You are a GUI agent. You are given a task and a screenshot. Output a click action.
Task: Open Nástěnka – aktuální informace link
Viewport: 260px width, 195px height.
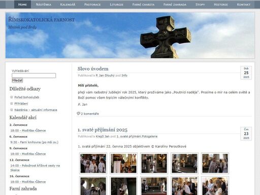36,110
